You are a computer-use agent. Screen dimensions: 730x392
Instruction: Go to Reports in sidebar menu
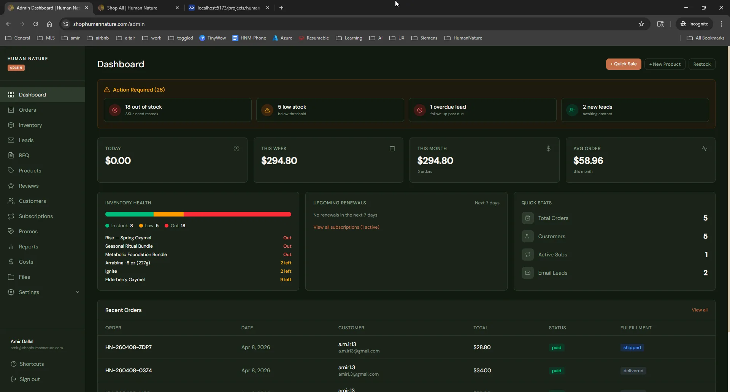(43, 247)
